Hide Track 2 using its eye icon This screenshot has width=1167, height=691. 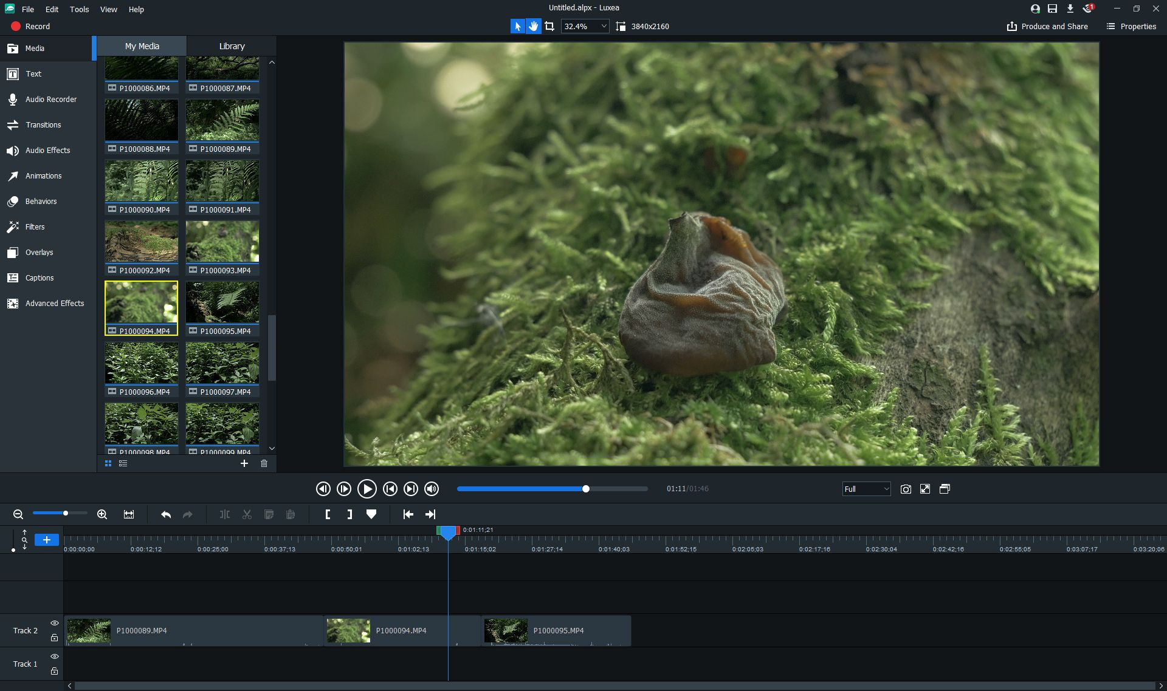[x=54, y=623]
